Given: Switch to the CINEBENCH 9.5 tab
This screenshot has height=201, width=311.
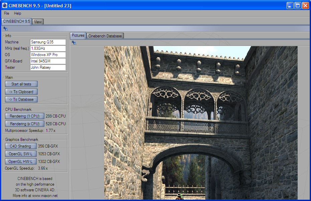Looking at the screenshot, I should (x=16, y=21).
